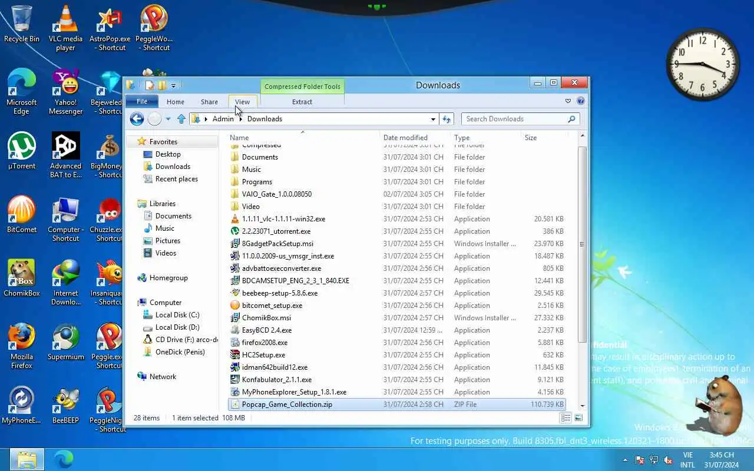Open File Explorer in the taskbar
Viewport: 754px width, 471px height.
coord(27,459)
